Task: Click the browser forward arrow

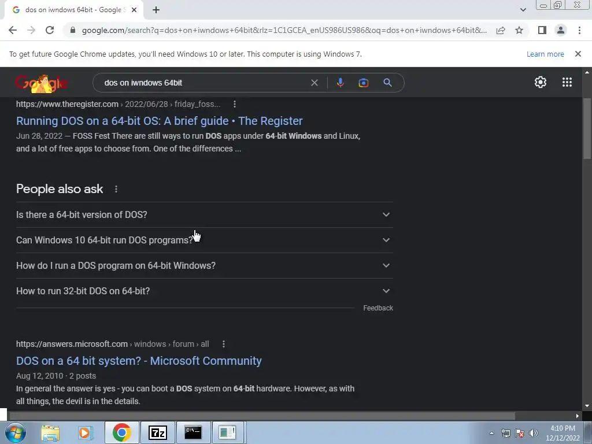Action: coord(31,30)
